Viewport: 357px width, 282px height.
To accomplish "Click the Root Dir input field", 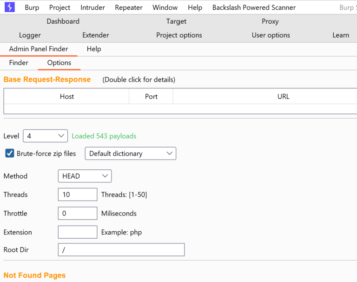I will click(121, 249).
